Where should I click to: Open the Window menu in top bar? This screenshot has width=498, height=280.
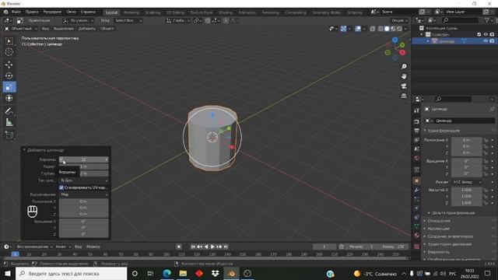(71, 12)
